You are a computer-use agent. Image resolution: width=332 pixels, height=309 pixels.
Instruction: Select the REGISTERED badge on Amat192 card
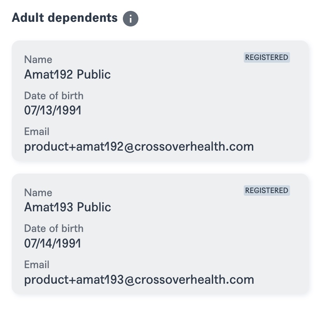click(267, 57)
